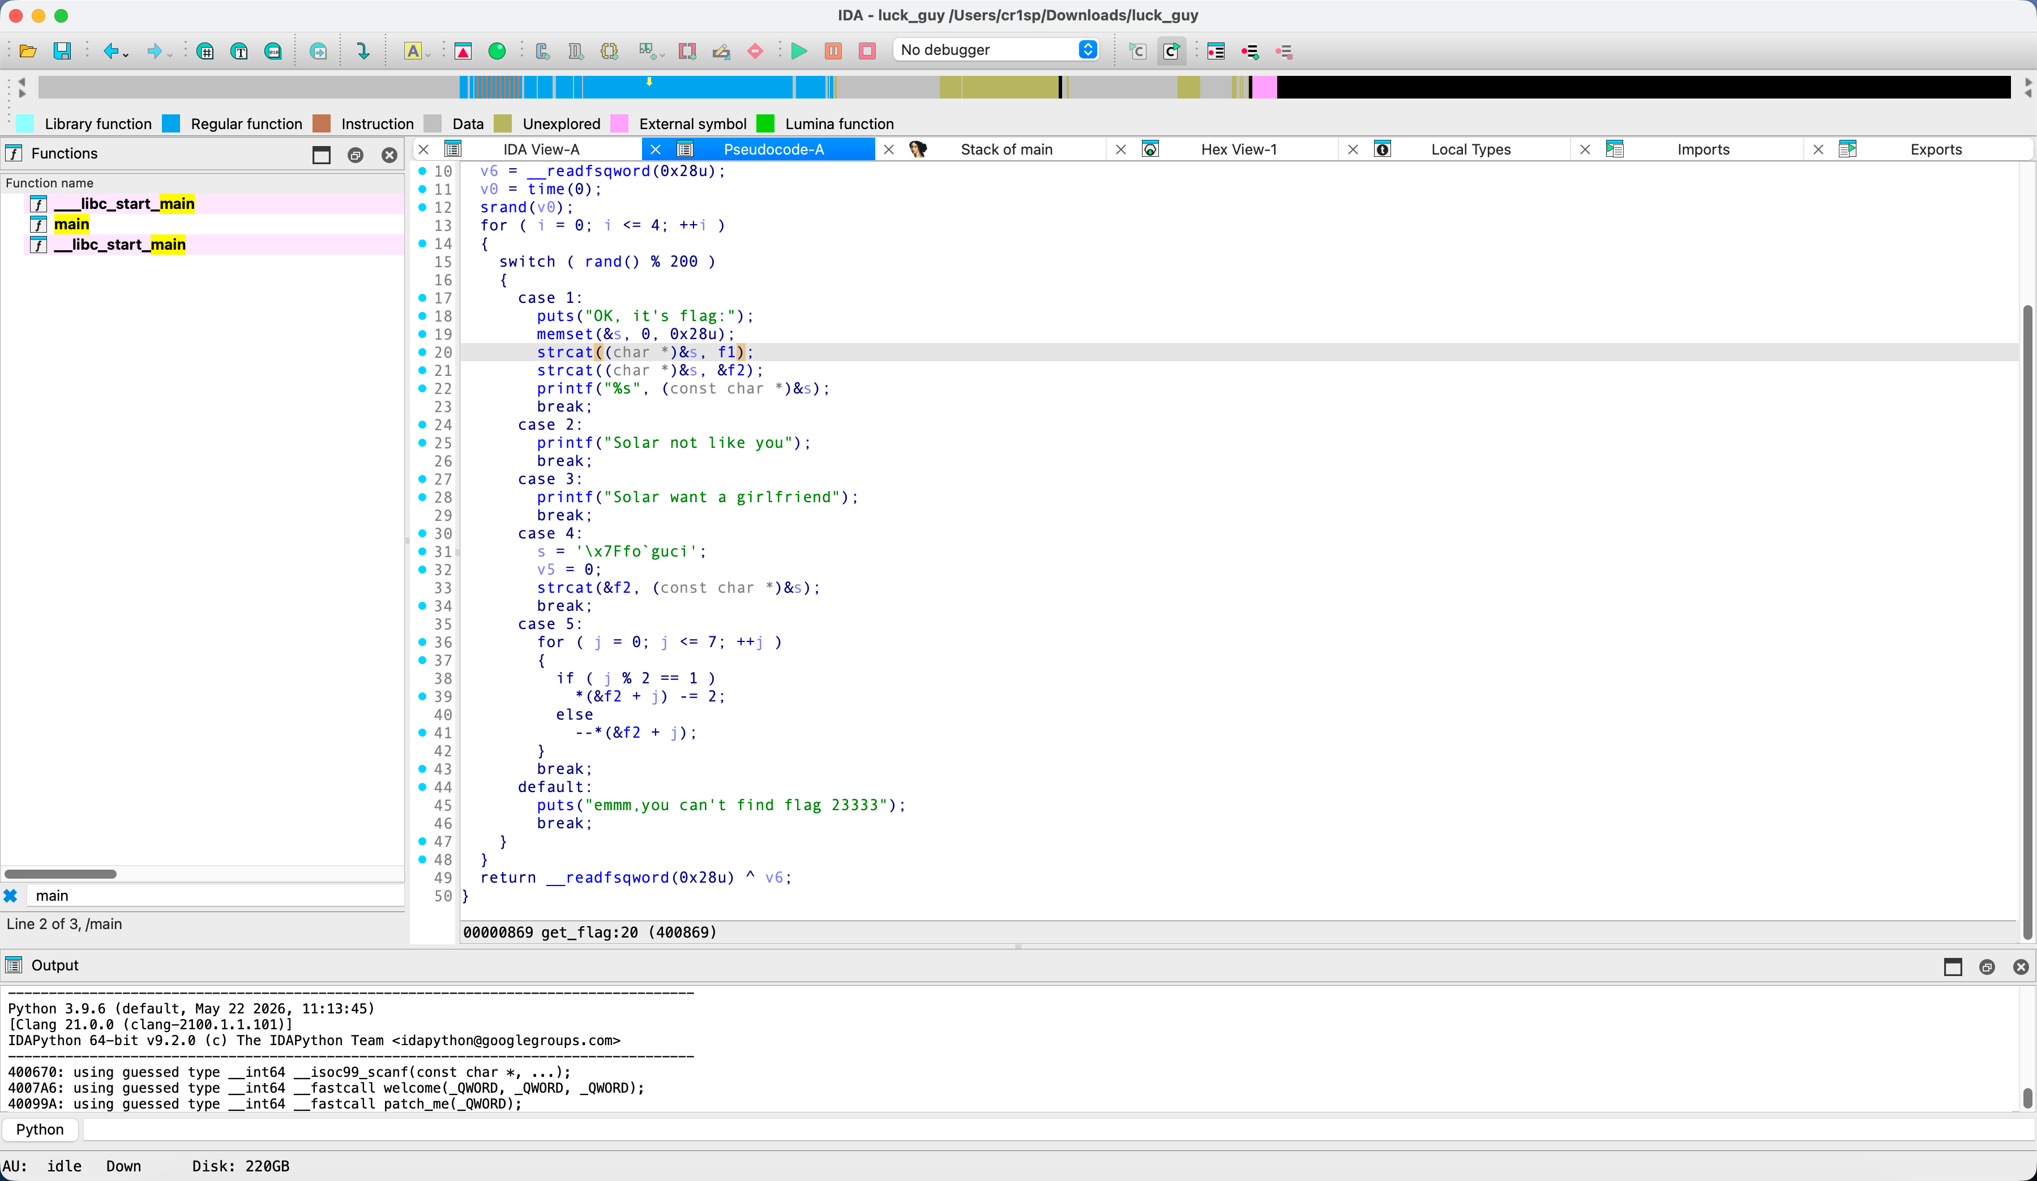Open a file with the folder icon

[x=28, y=51]
